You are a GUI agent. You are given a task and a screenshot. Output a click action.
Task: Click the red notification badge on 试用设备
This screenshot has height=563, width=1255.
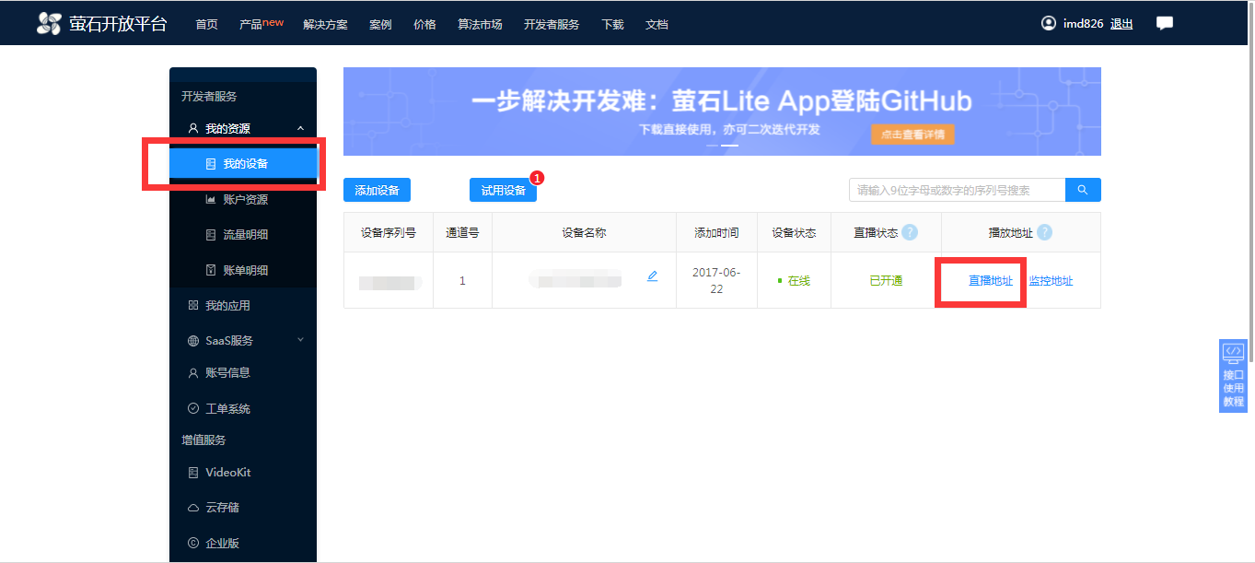tap(538, 178)
